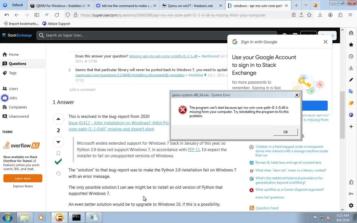Viewport: 357px width, 223px height.
Task: Open the key passwords icon in right sidebar
Action: pyautogui.click(x=351, y=194)
